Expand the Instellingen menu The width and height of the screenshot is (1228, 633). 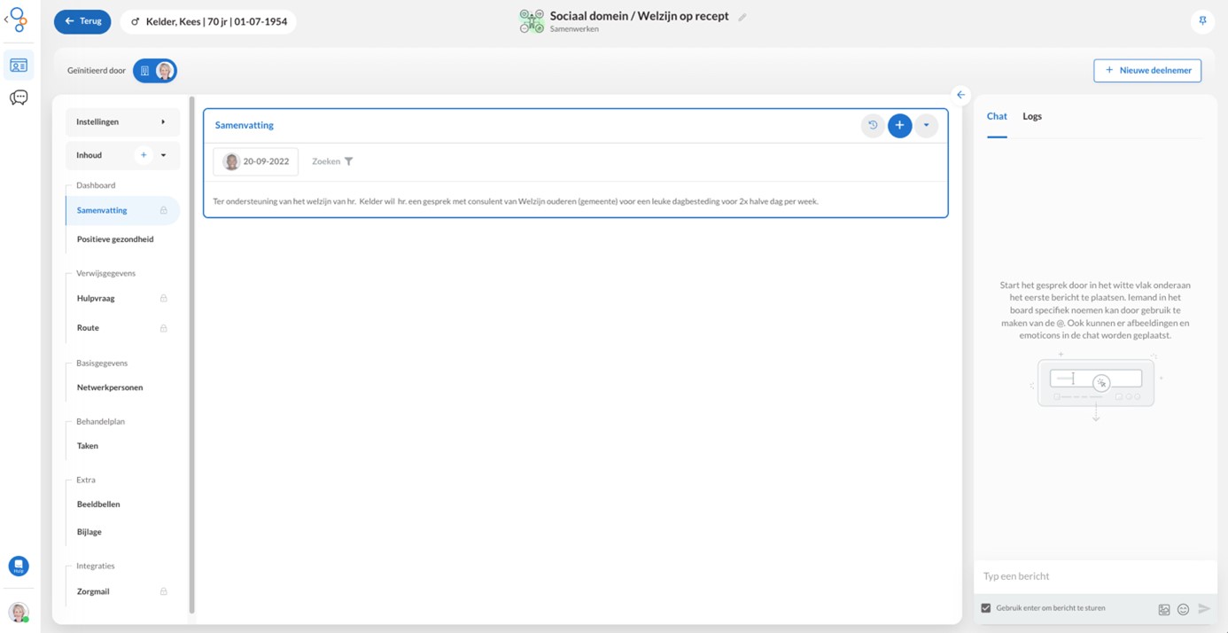click(x=122, y=122)
